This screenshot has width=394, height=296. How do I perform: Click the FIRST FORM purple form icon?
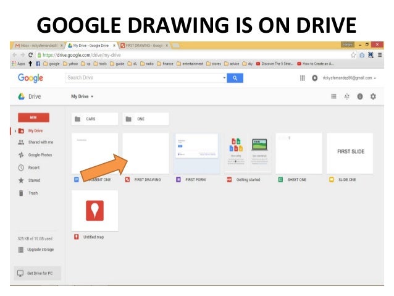[x=178, y=180]
